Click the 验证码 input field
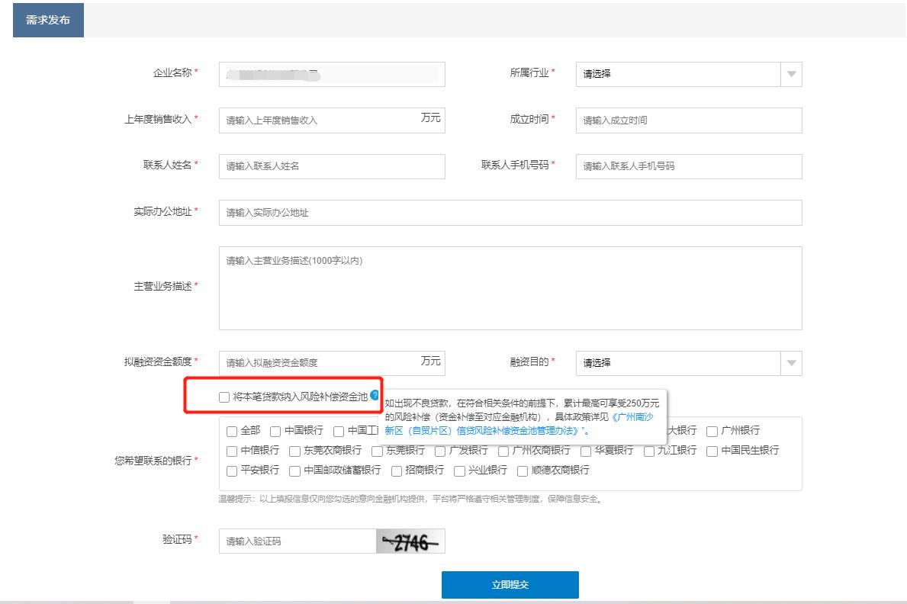The height and width of the screenshot is (604, 907). (298, 541)
